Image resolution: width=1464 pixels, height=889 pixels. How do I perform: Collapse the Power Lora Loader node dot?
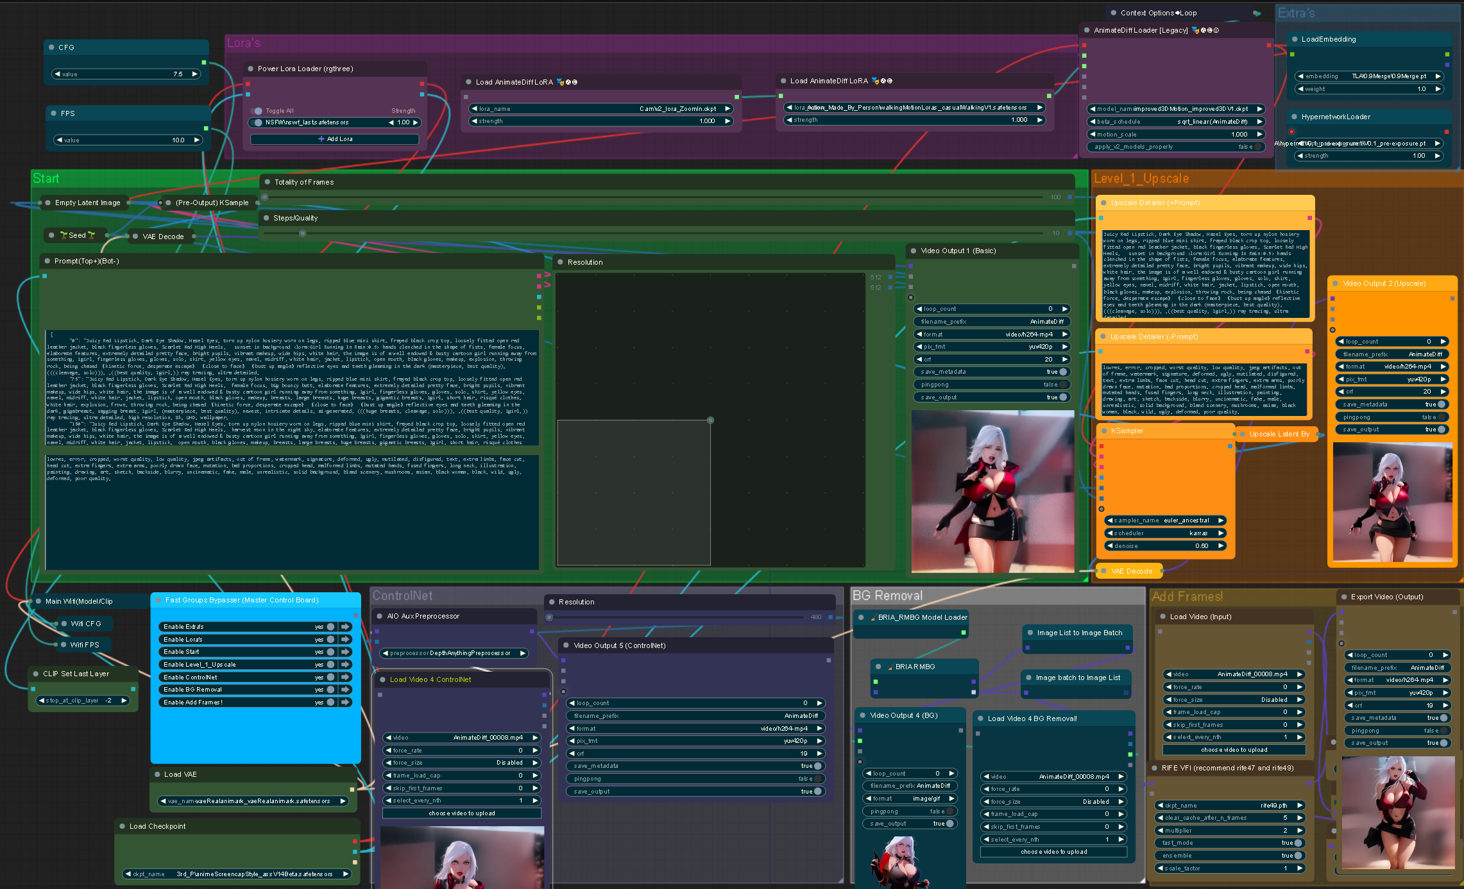click(x=251, y=69)
